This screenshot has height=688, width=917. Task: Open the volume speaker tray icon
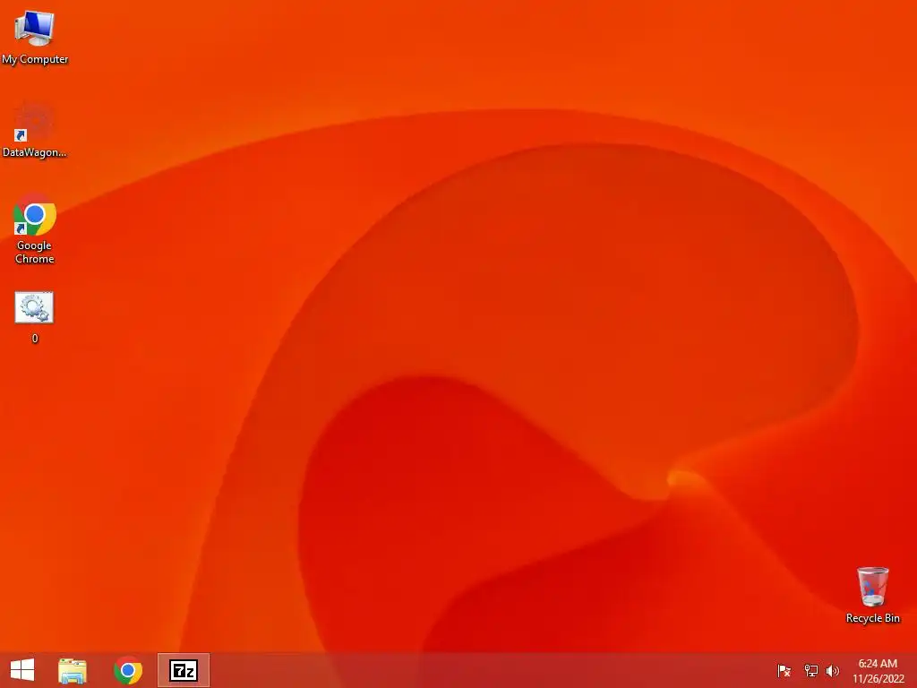click(832, 670)
